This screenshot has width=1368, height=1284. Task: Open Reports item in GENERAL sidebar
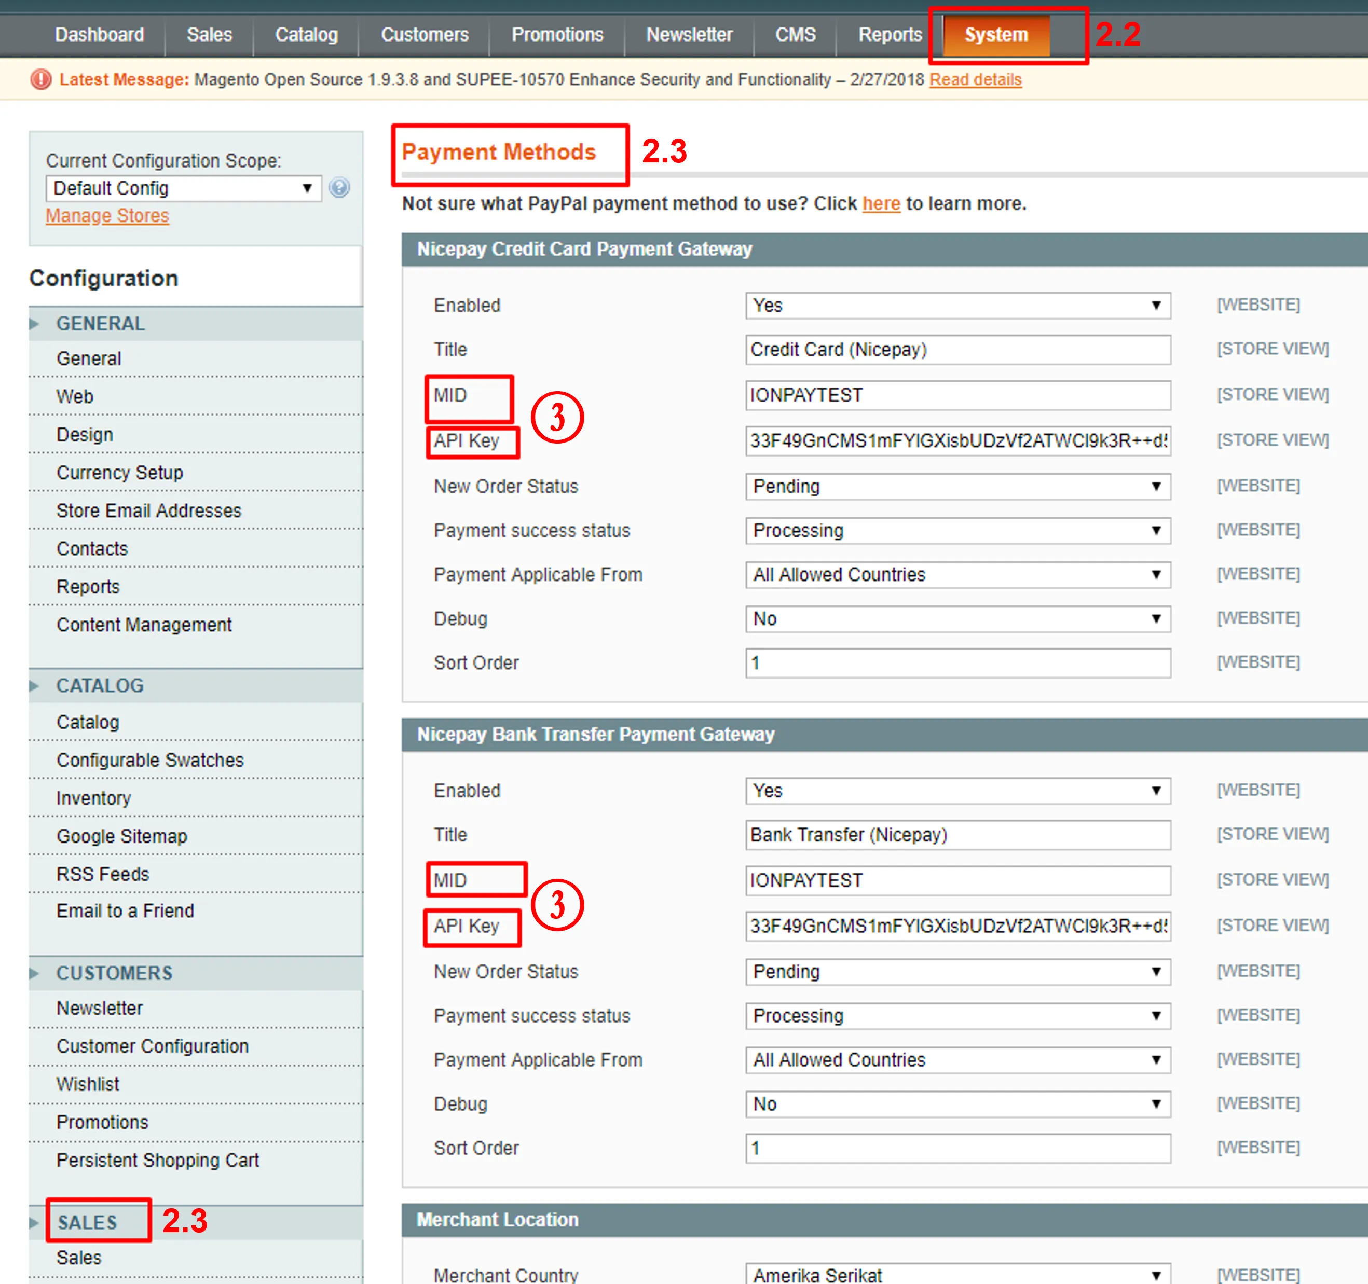(196, 587)
